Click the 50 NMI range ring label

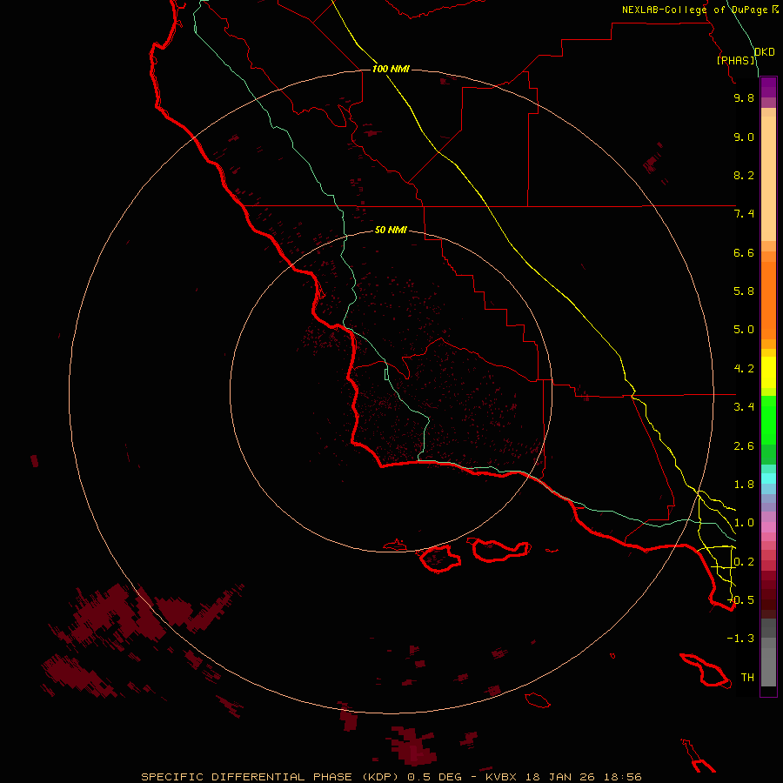click(x=391, y=230)
